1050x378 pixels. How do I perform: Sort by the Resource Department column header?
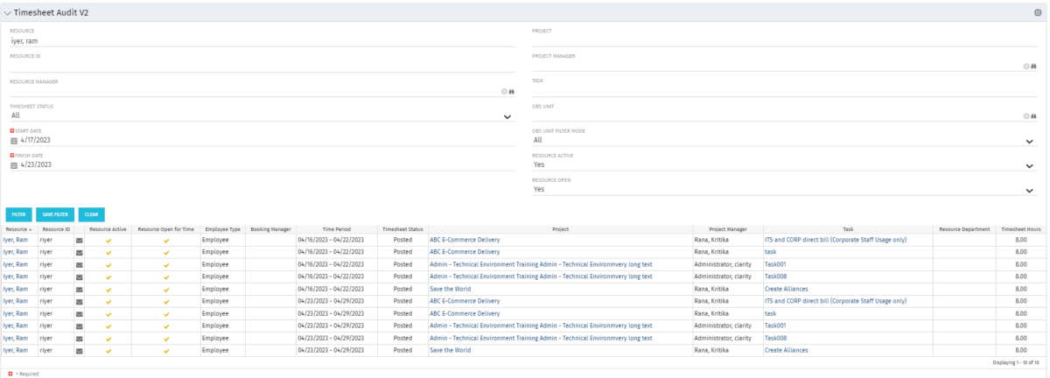pyautogui.click(x=964, y=228)
